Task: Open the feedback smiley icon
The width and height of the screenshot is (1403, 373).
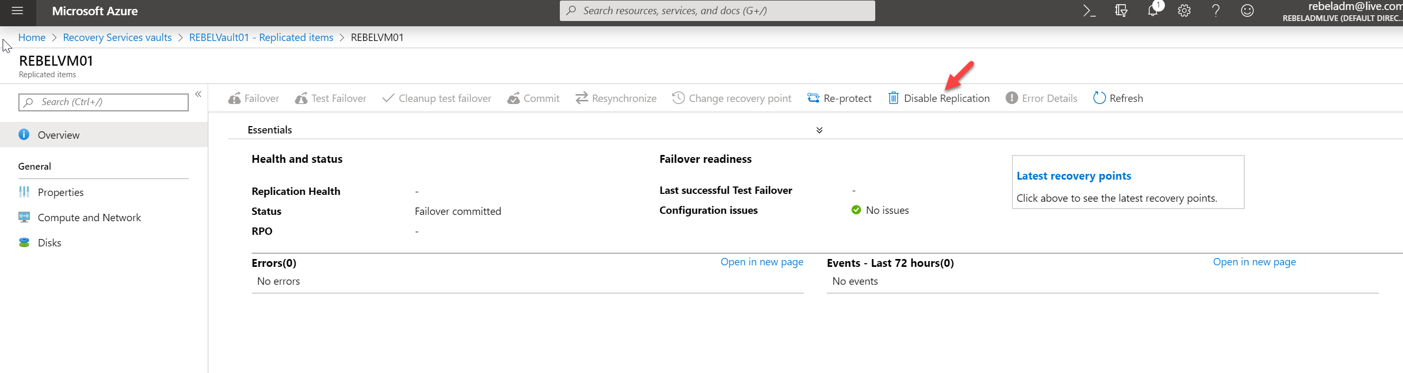Action: (x=1247, y=11)
